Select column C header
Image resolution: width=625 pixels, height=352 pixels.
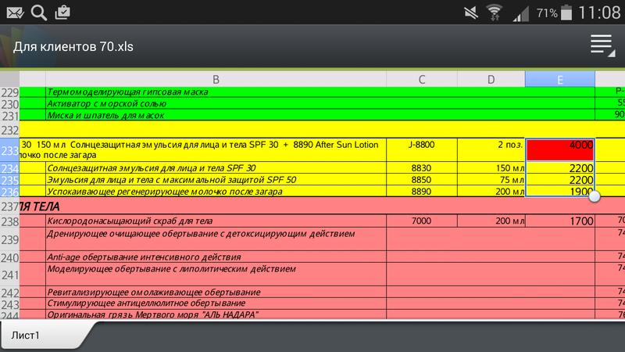click(422, 80)
